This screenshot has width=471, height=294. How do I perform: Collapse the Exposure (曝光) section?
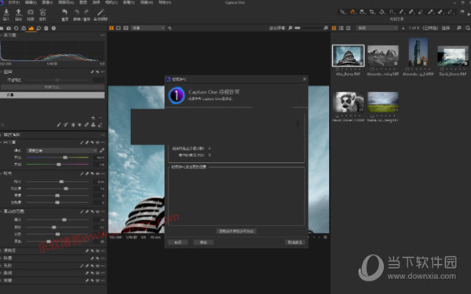click(x=2, y=174)
